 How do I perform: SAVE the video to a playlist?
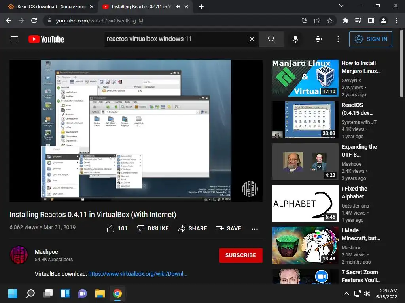click(x=228, y=228)
